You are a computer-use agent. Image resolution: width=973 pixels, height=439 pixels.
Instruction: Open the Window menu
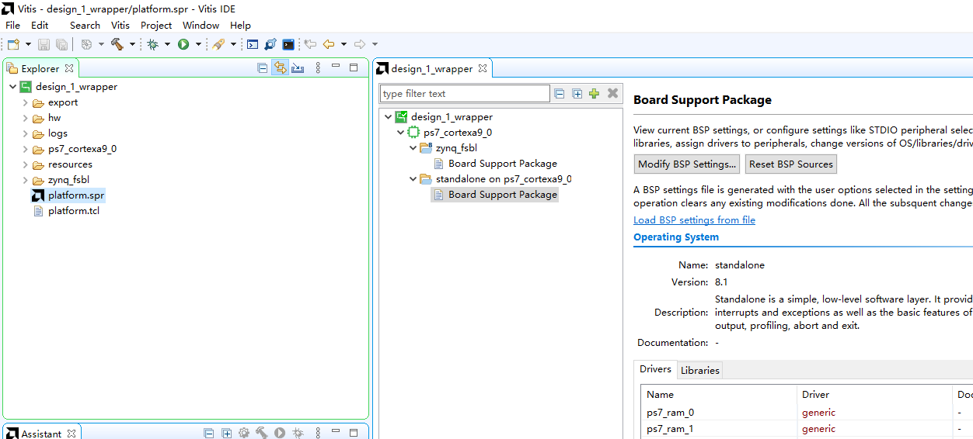coord(201,25)
